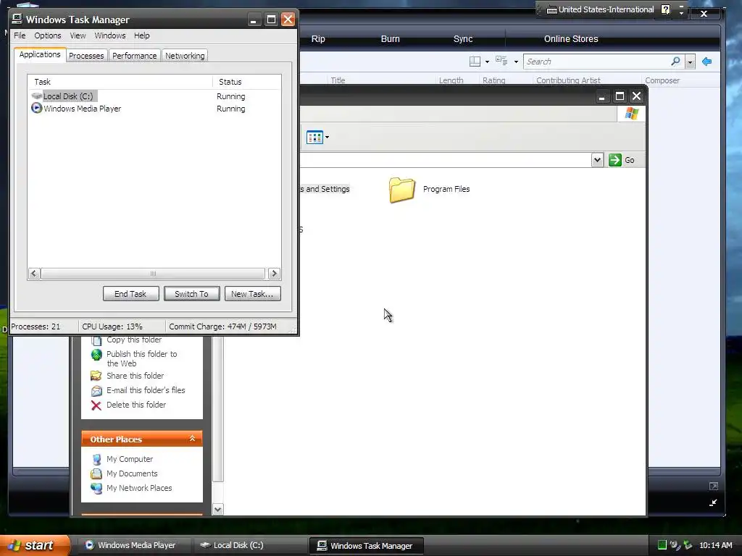
Task: Sort by the Rating column in Media Player
Action: (x=493, y=80)
